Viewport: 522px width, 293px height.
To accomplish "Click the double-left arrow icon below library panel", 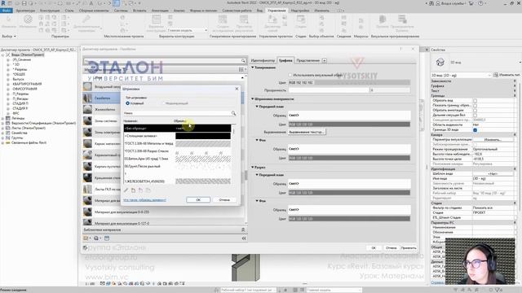I will [x=244, y=238].
